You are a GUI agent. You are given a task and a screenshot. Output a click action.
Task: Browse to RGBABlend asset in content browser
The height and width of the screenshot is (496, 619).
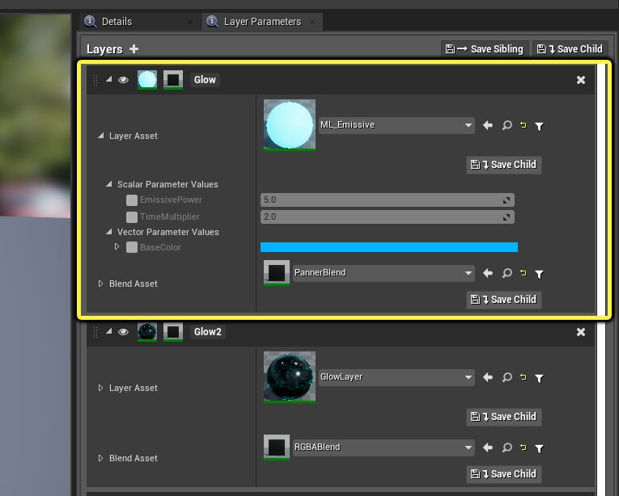[507, 448]
